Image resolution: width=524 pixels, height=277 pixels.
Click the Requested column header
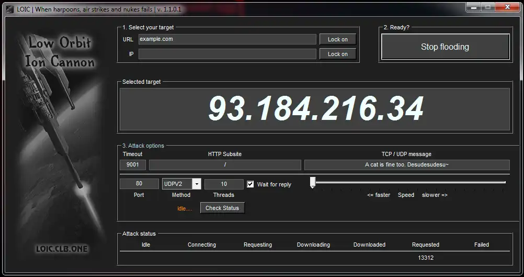[x=425, y=245]
